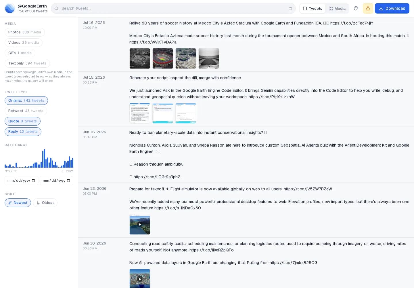
Task: Click the Jun 18, 2026 tweet date
Action: pos(94,132)
